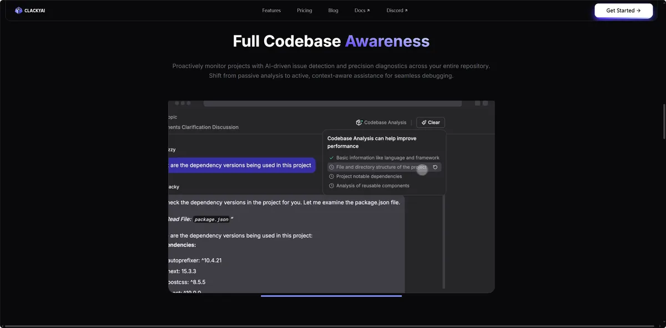Click the refresh icon beside File and directory structure
Image resolution: width=666 pixels, height=328 pixels.
[x=435, y=167]
